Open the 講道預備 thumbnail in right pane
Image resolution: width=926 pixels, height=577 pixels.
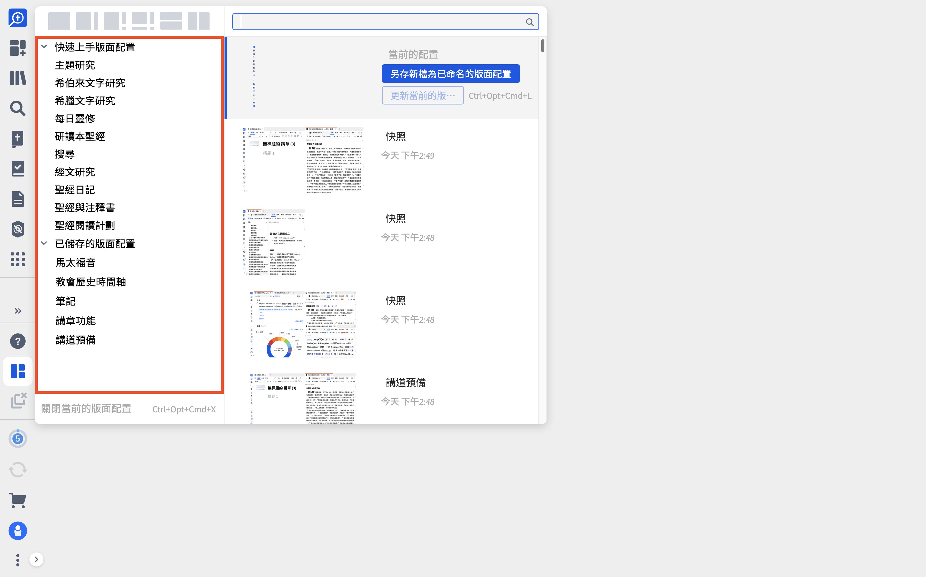pyautogui.click(x=303, y=399)
